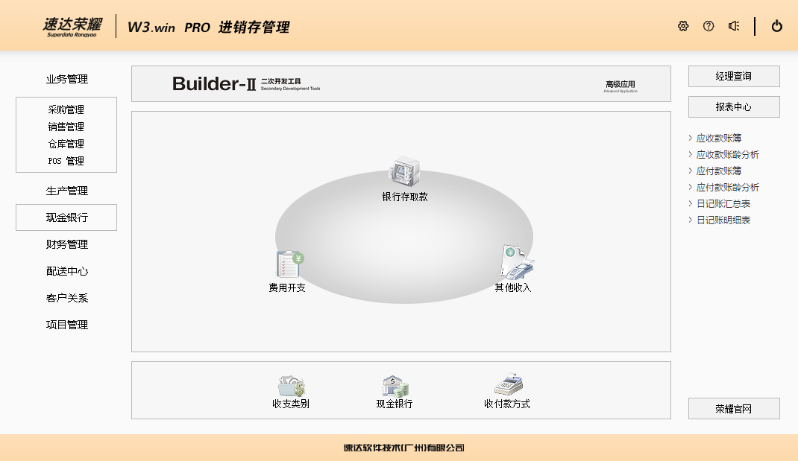Open the 日记账明细表 report link
The width and height of the screenshot is (798, 461).
pos(723,220)
